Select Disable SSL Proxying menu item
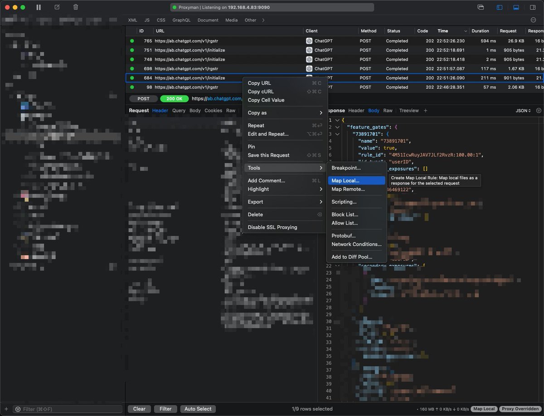The height and width of the screenshot is (416, 544). pos(285,227)
